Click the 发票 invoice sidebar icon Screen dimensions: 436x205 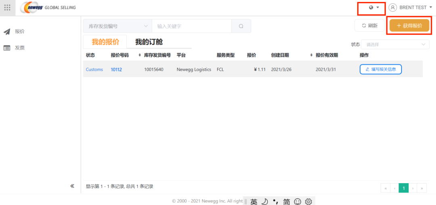(x=7, y=48)
